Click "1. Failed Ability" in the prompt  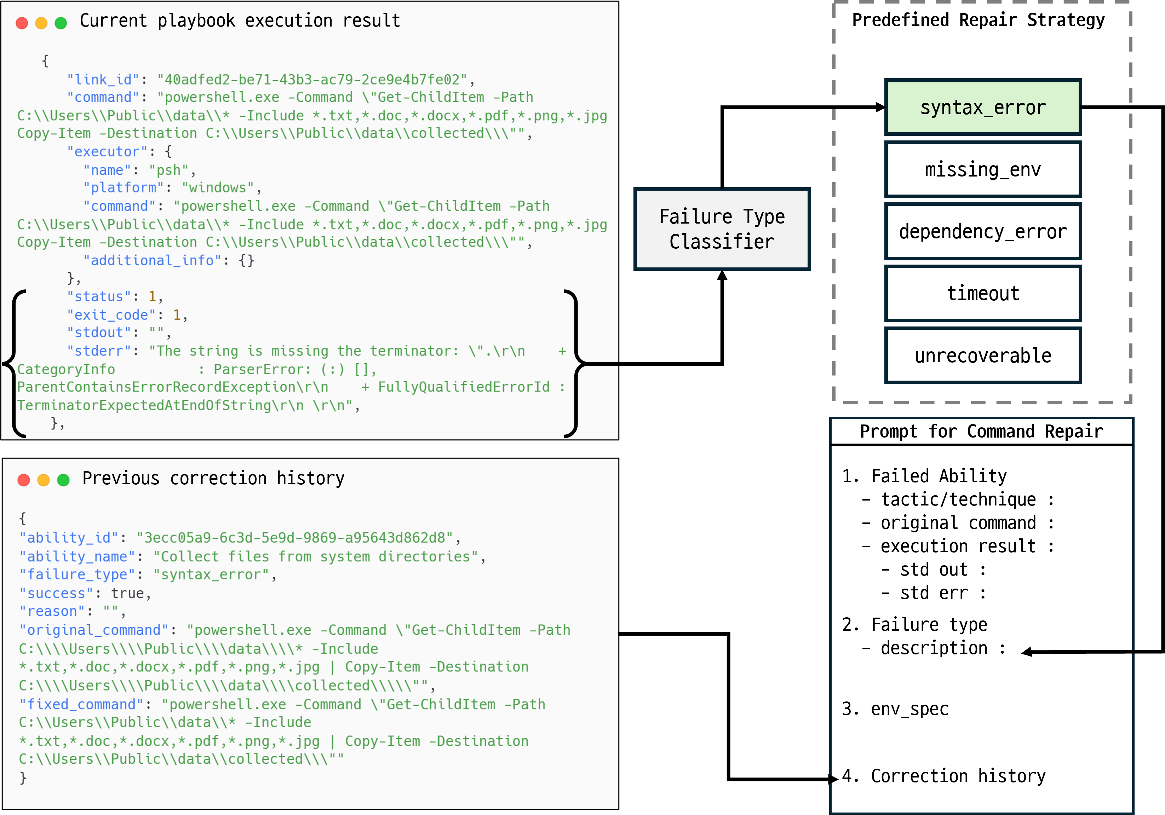click(924, 476)
